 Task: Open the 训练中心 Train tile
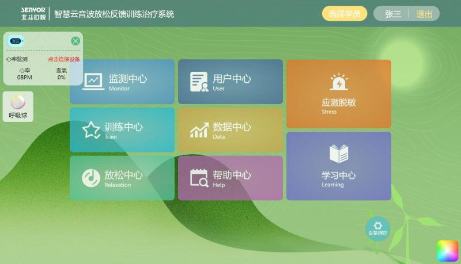122,130
